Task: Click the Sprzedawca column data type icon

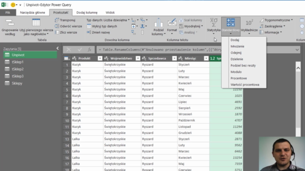Action: coord(144,58)
